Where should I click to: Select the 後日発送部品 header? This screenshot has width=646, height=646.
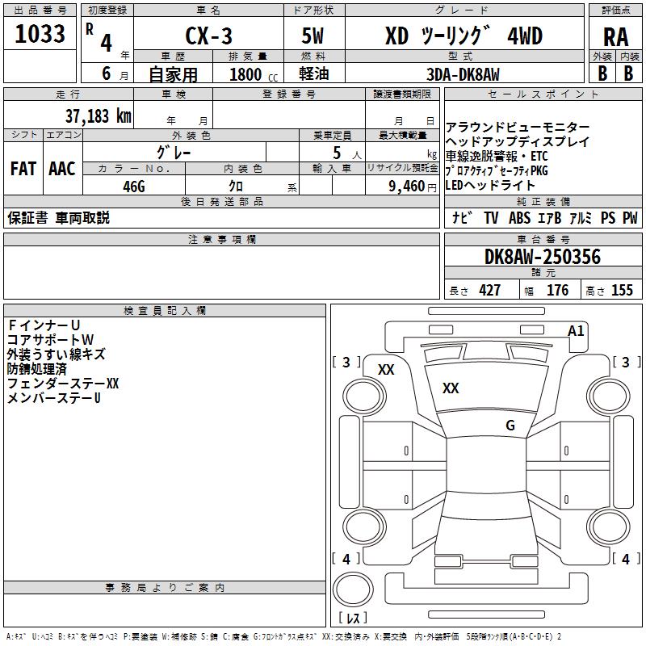click(221, 201)
